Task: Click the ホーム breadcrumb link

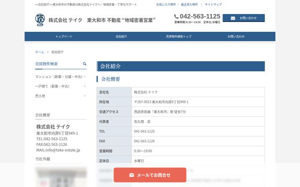Action: tap(39, 52)
